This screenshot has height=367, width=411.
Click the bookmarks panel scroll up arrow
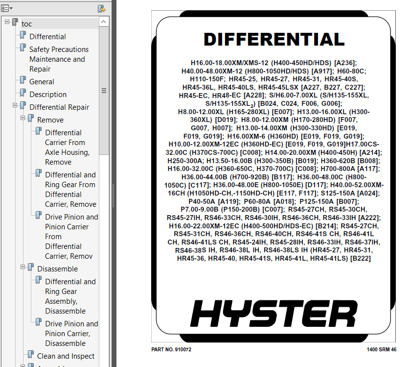click(104, 22)
